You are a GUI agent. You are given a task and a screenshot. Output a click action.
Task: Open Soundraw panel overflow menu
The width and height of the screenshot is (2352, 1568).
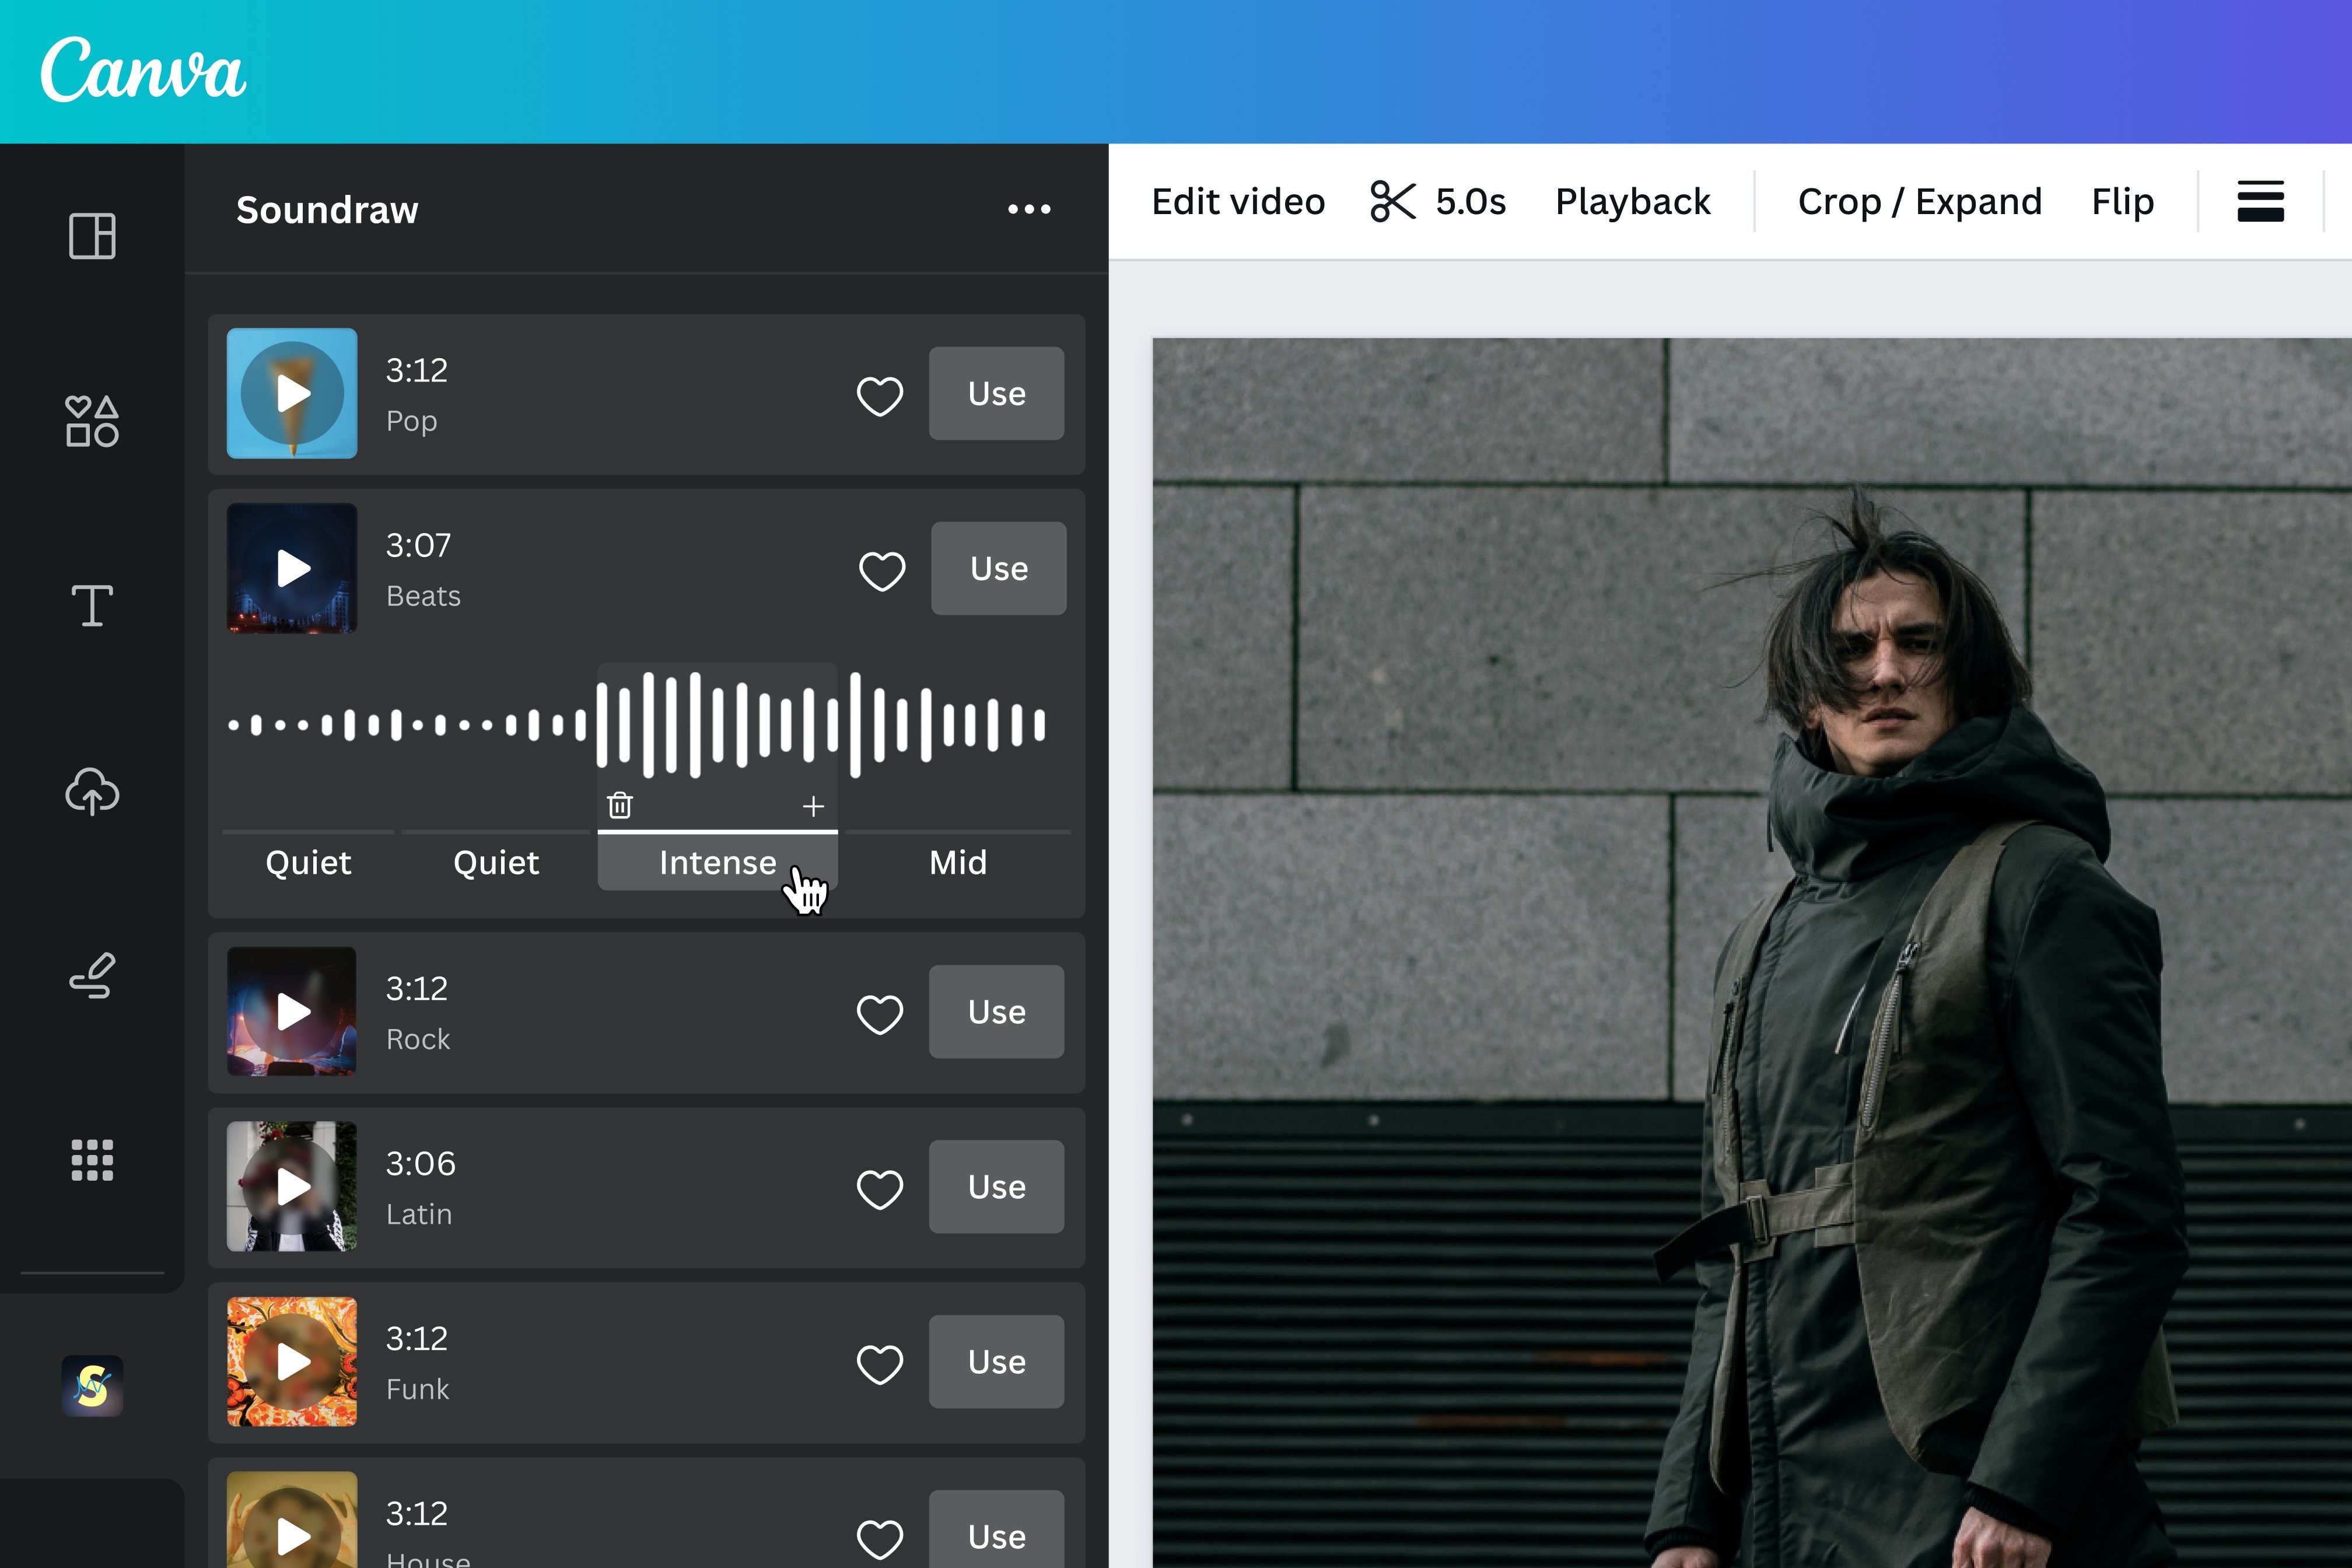(1030, 209)
